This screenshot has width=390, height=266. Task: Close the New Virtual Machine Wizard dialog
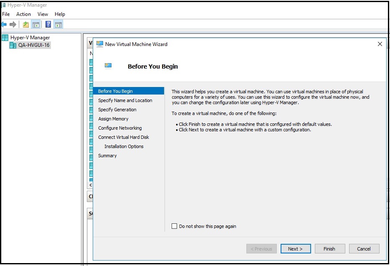(x=380, y=44)
